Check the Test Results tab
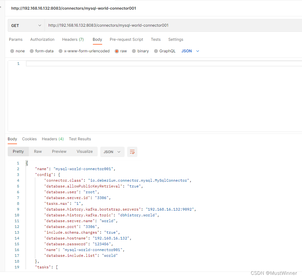302x278 pixels. coord(80,139)
